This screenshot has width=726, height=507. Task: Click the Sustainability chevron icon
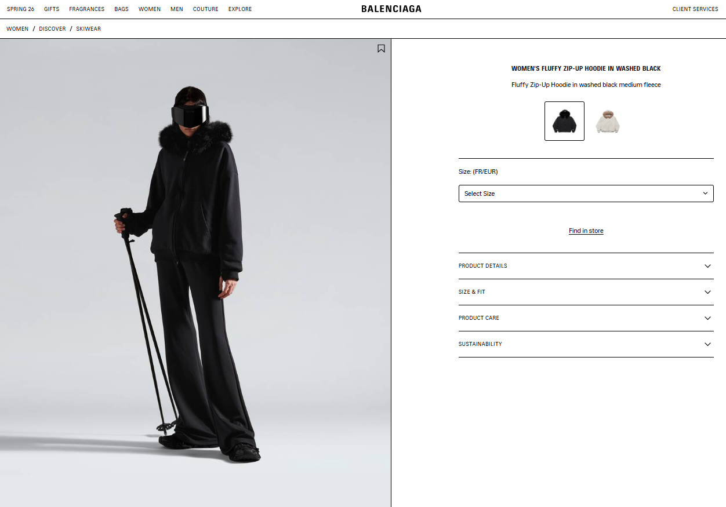coord(707,344)
